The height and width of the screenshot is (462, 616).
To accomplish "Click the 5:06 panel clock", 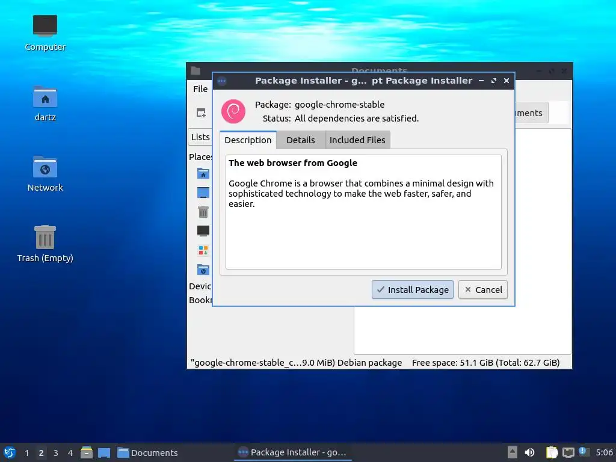I will 604,452.
